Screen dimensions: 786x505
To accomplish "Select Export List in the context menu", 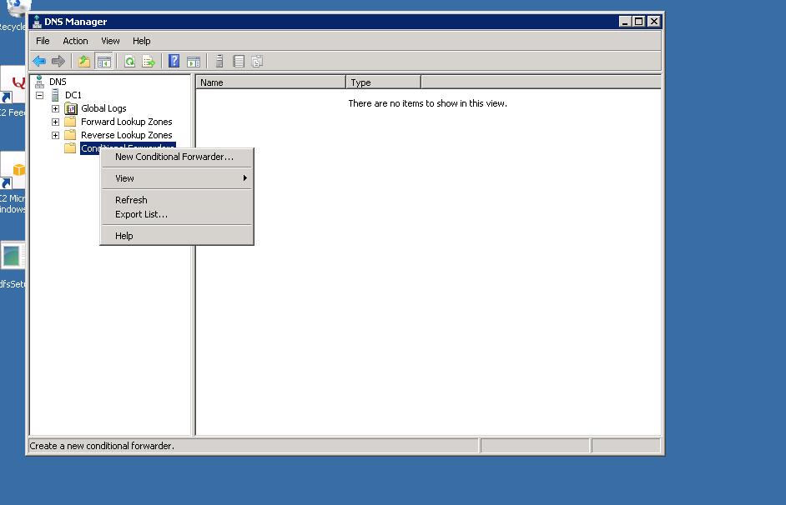I will coord(177,214).
